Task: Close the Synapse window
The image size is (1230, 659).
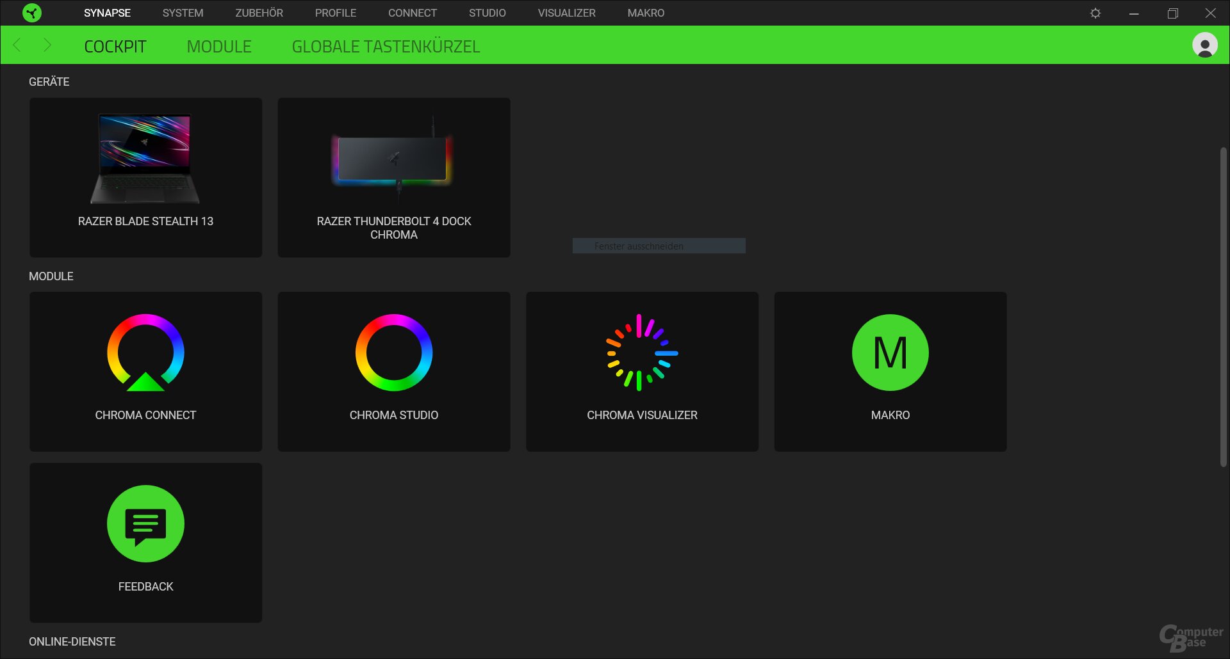Action: coord(1210,13)
